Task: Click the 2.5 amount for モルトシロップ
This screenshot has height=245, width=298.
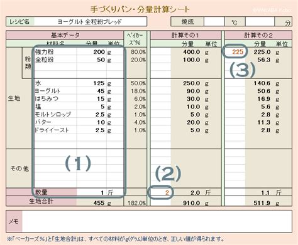Action: (x=92, y=115)
